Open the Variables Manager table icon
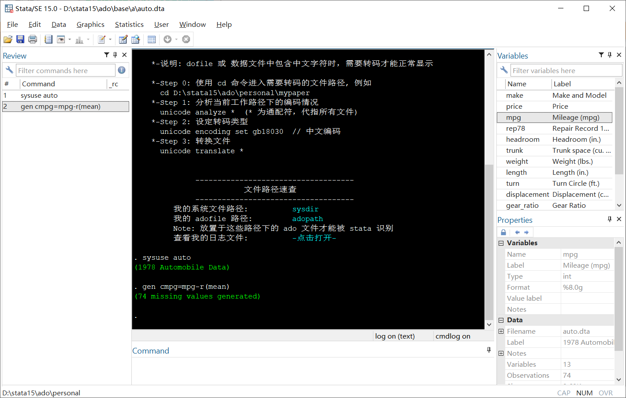The image size is (626, 398). pos(152,40)
